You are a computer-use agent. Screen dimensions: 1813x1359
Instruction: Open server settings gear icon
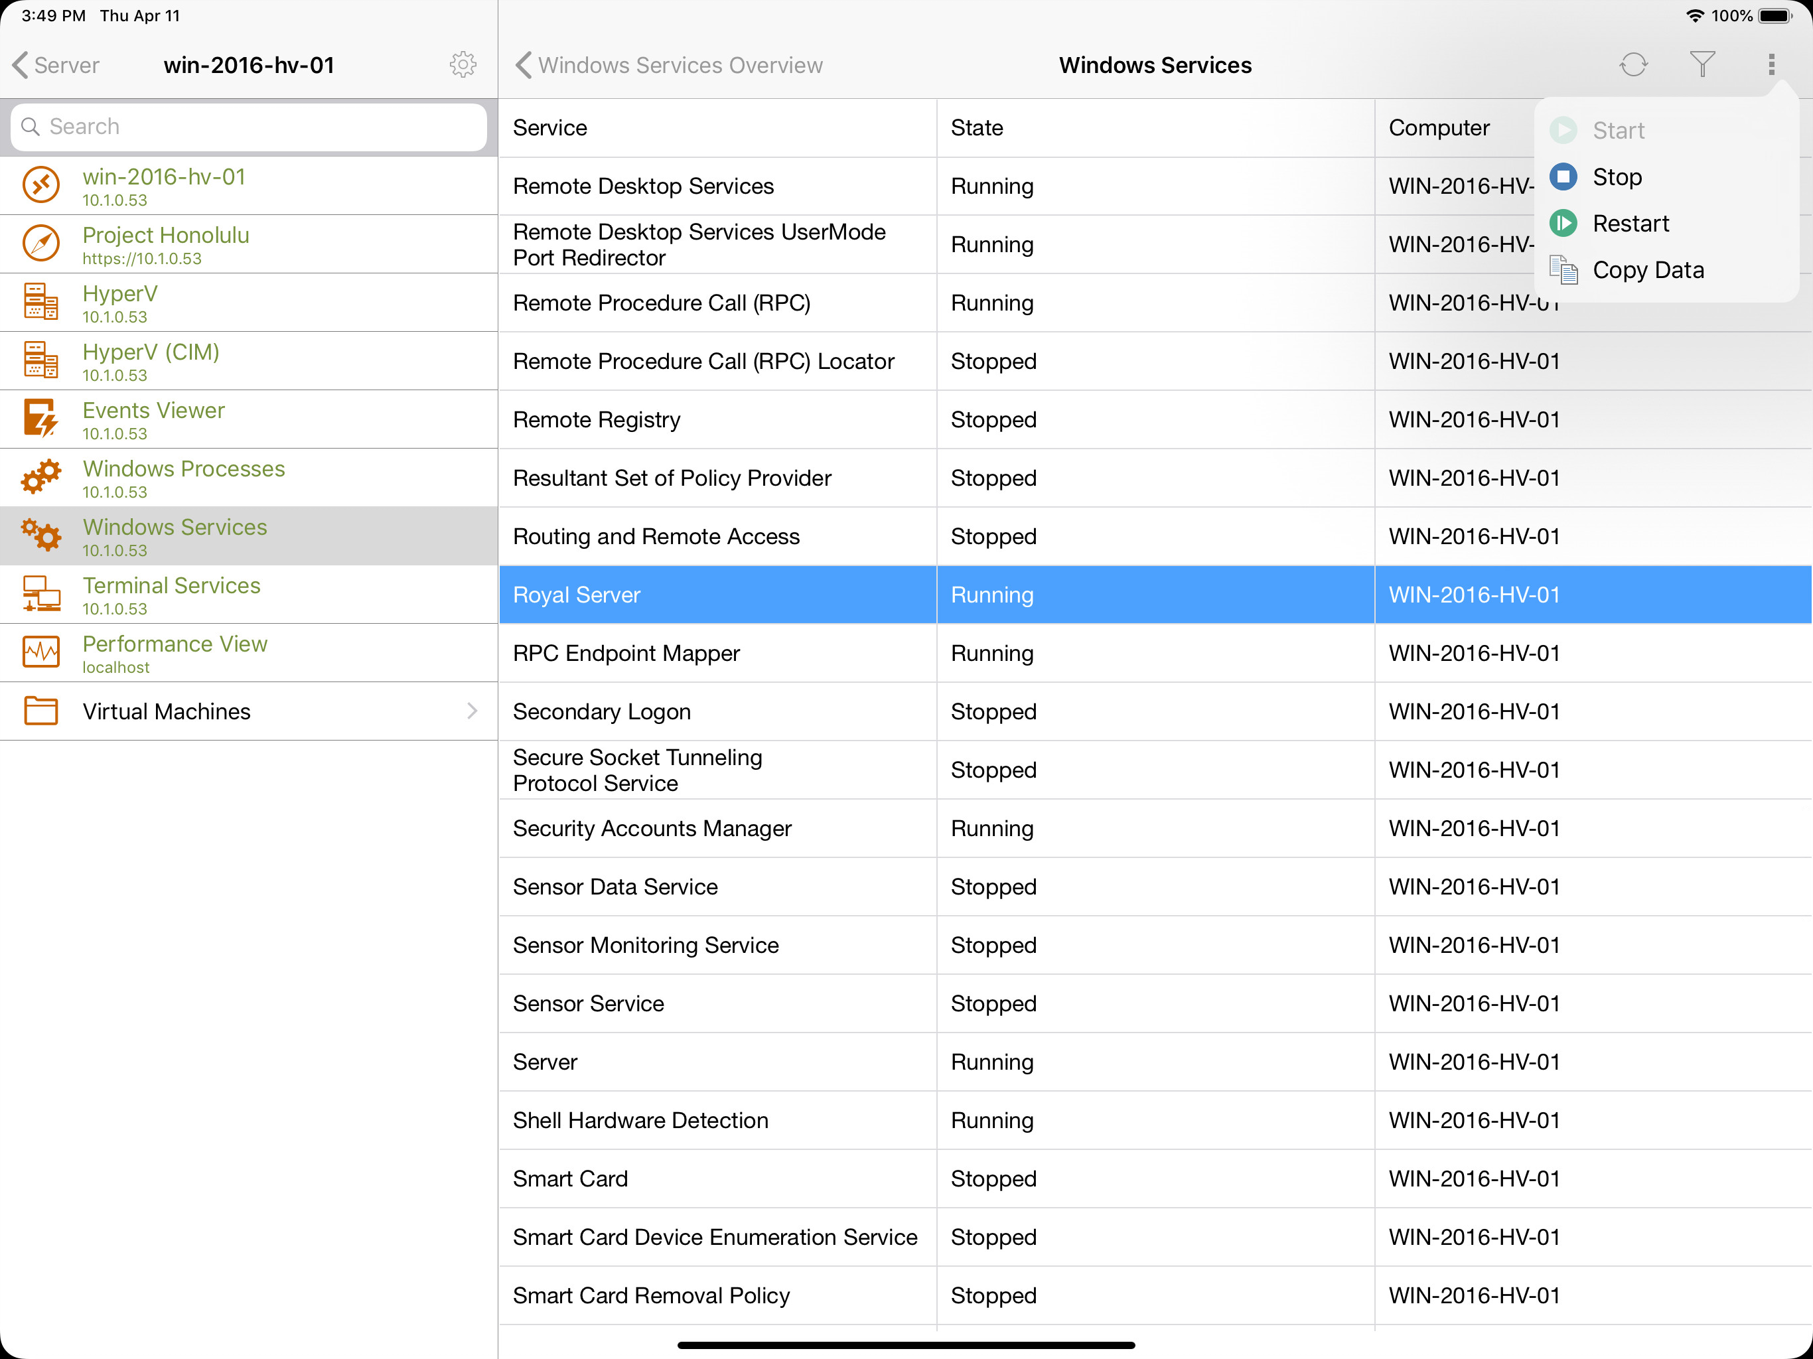click(463, 65)
